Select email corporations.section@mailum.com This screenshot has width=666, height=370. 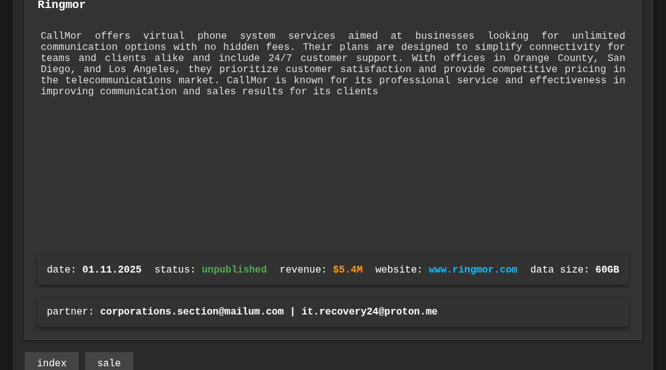(x=192, y=312)
